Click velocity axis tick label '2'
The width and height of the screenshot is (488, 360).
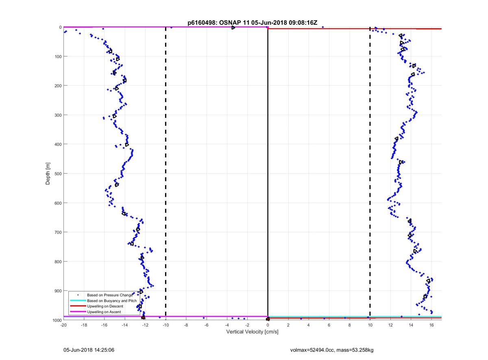click(288, 325)
